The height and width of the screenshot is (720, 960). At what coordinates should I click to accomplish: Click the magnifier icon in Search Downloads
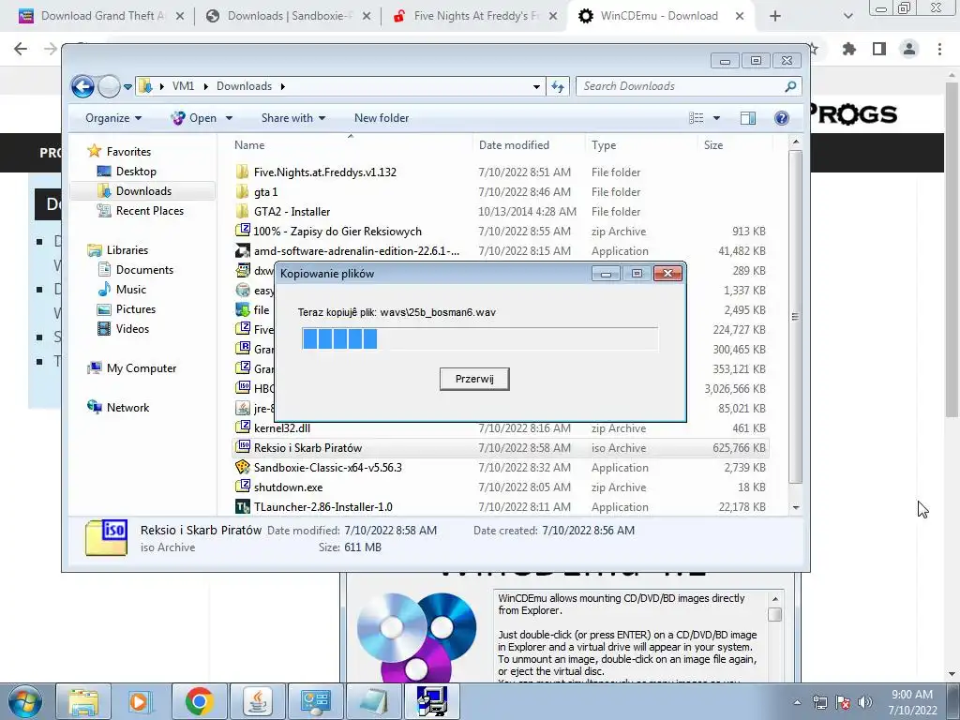(790, 86)
